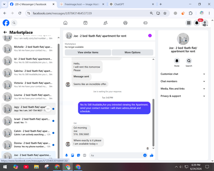This screenshot has height=171, width=214.
Task: Record a voice clip with the microphone icon
Action: pos(66,155)
